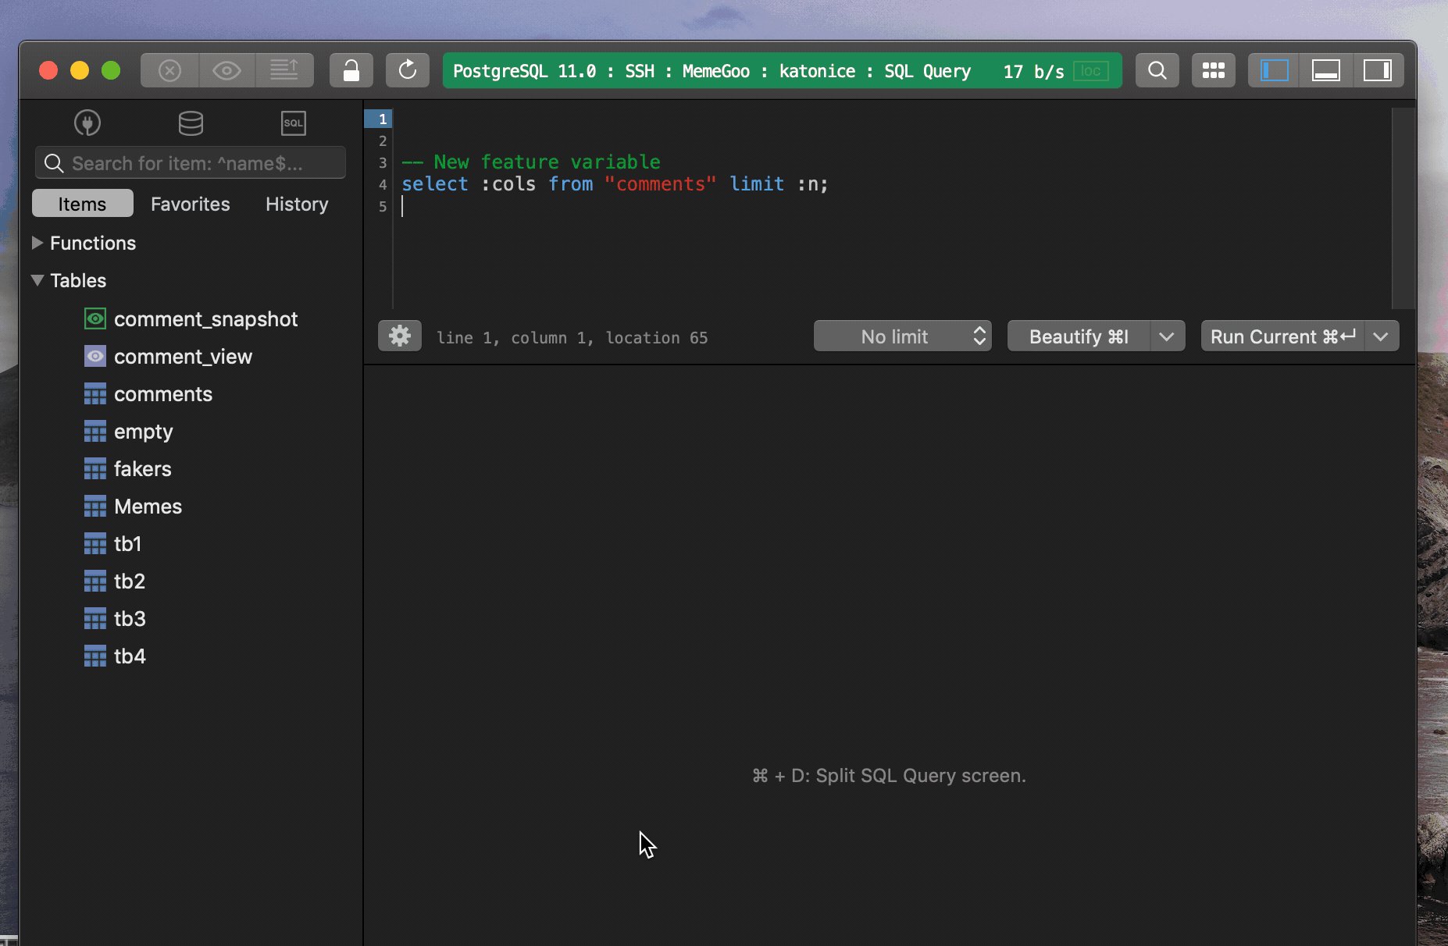
Task: Open the SQL query icon in sidebar header
Action: (x=293, y=123)
